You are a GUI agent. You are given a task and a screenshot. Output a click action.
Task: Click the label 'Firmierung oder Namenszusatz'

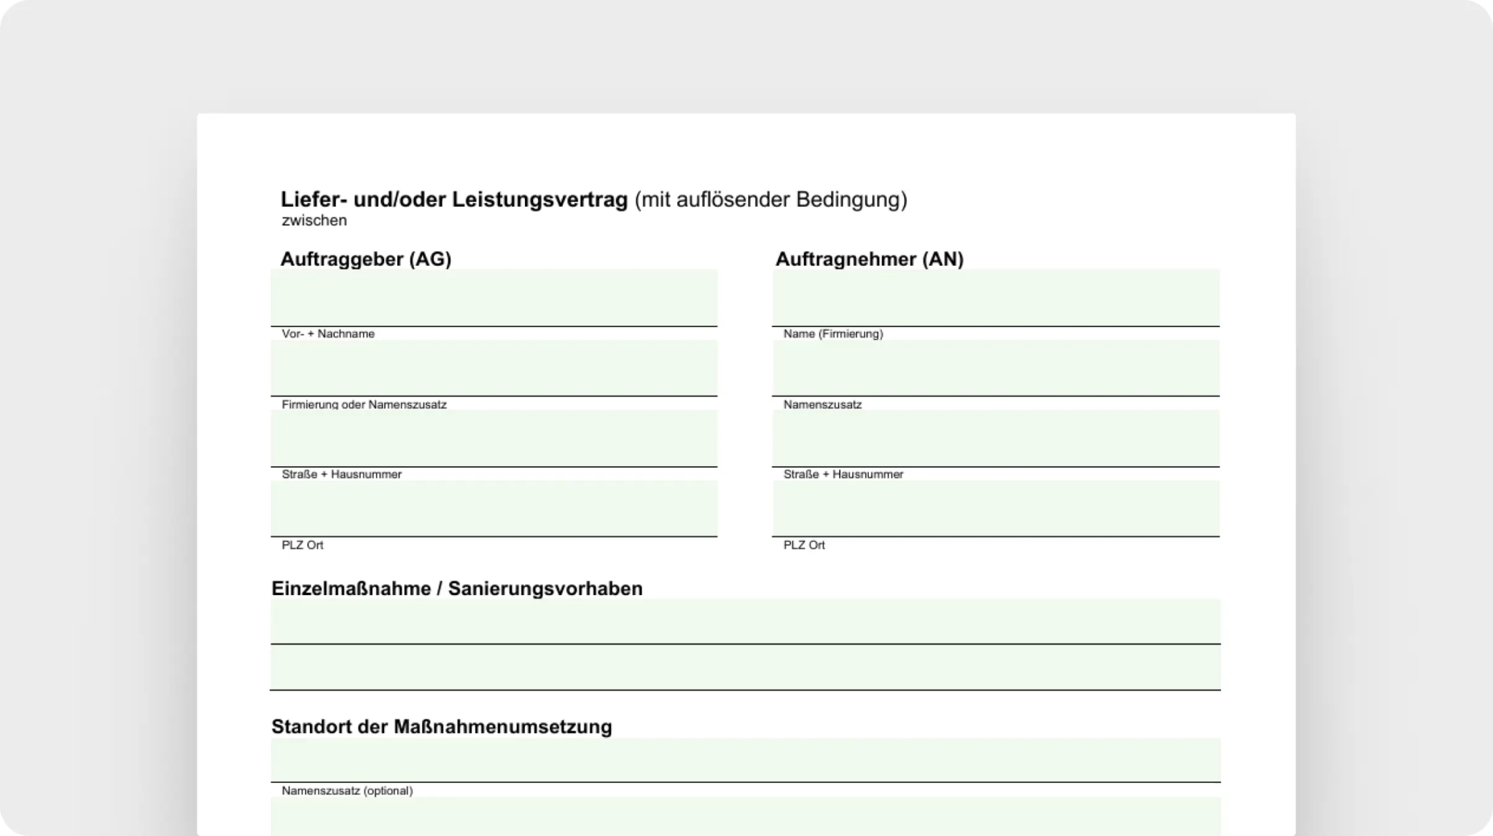[365, 404]
